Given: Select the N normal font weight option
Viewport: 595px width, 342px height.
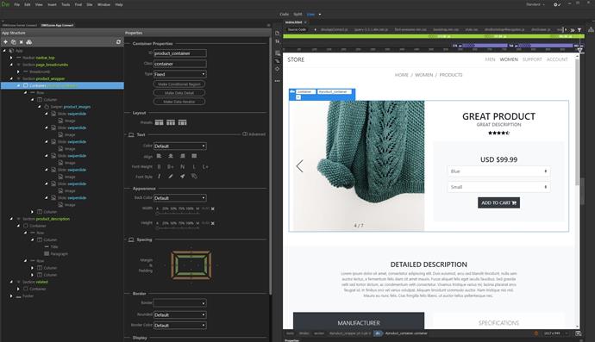Looking at the screenshot, I should (x=183, y=167).
